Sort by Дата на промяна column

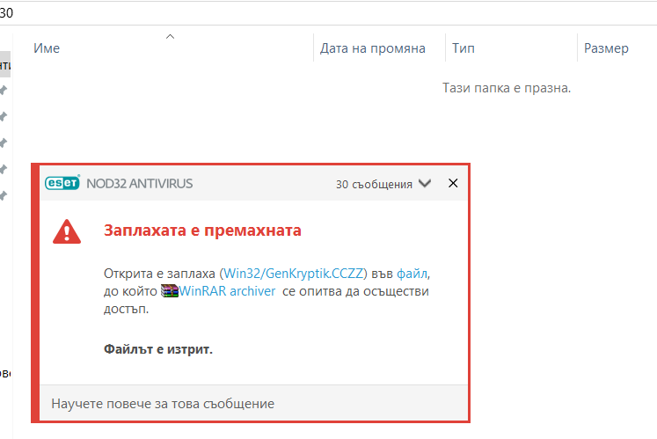pyautogui.click(x=373, y=48)
